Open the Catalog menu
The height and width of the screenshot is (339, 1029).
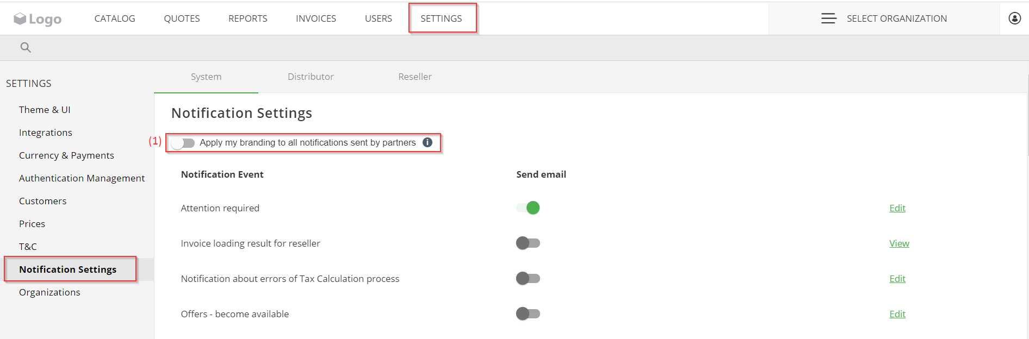click(x=115, y=18)
